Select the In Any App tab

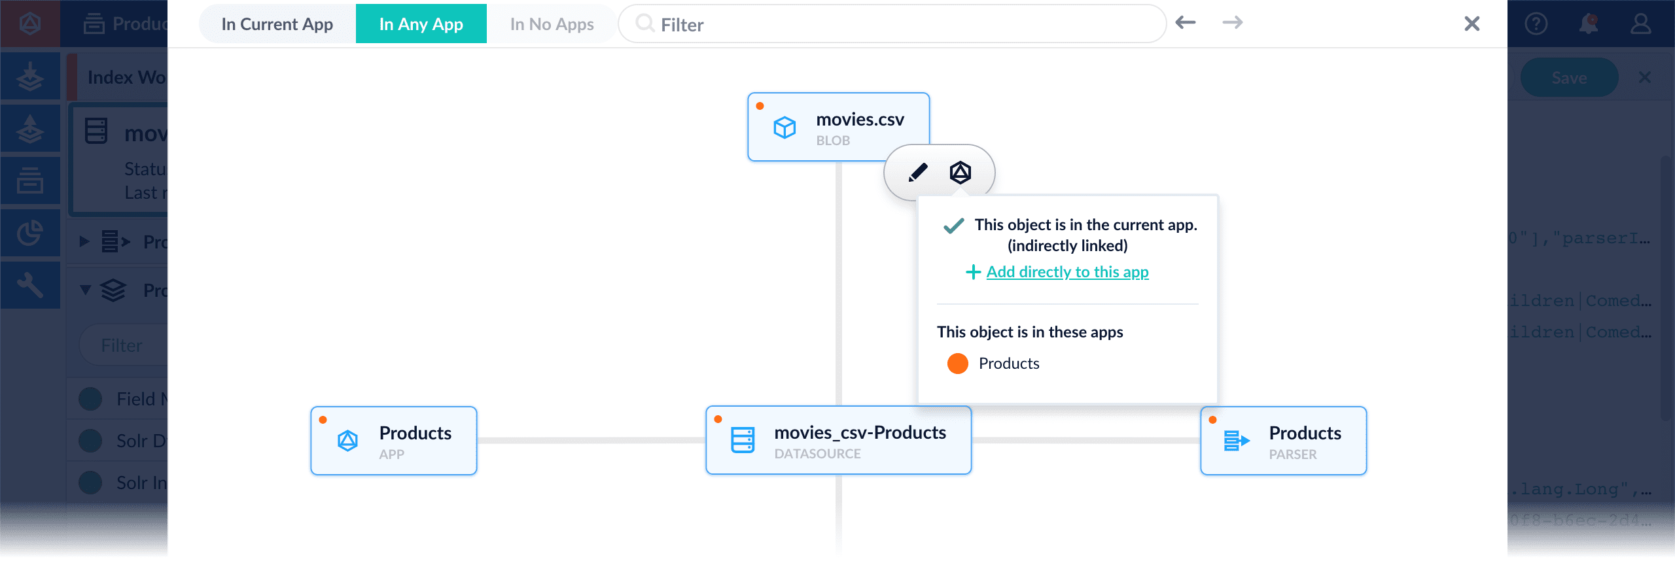tap(421, 24)
